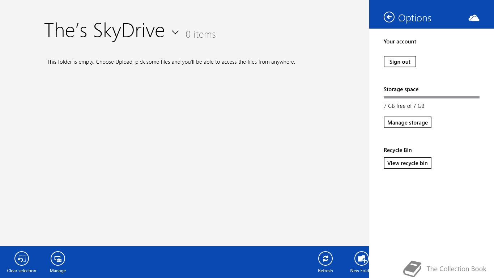Click the "Your account" heading

400,42
